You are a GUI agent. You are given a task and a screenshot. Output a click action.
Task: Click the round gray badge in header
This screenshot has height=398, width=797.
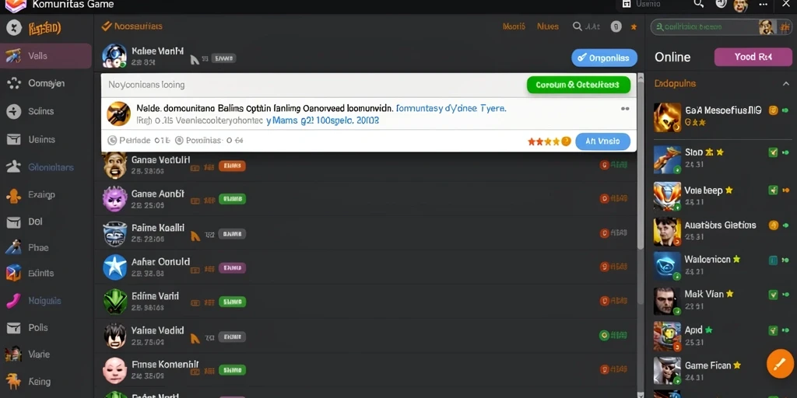tap(616, 27)
